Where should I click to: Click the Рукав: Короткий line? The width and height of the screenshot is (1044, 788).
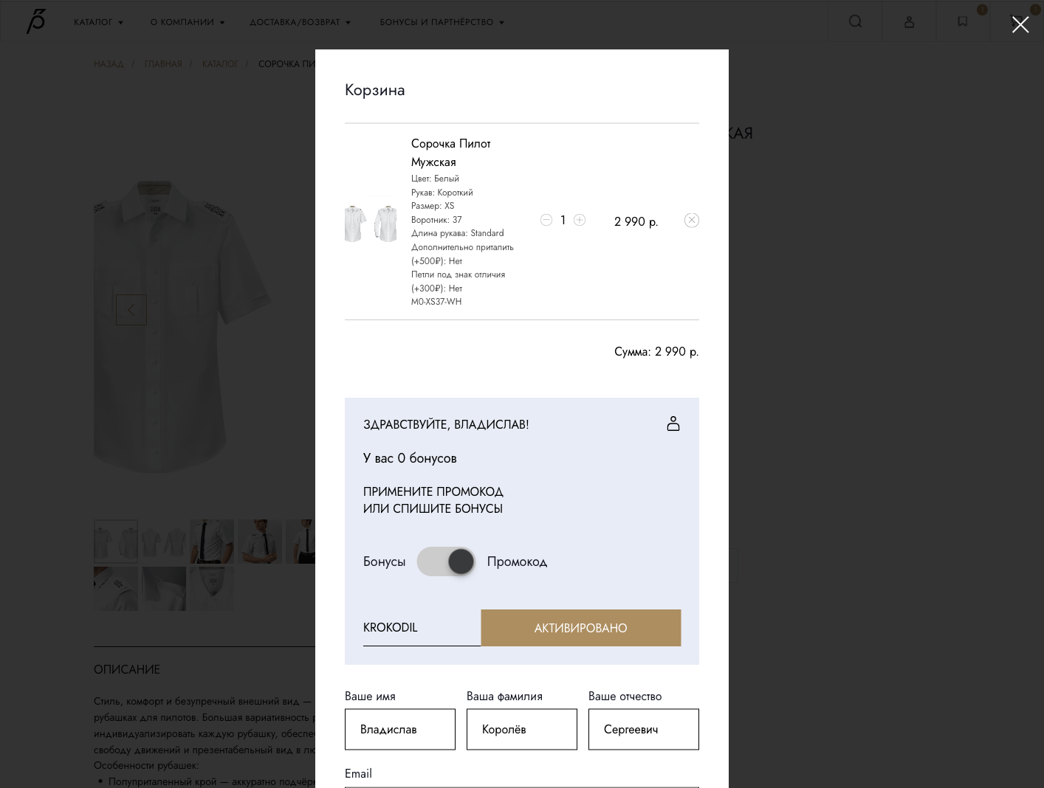point(442,193)
